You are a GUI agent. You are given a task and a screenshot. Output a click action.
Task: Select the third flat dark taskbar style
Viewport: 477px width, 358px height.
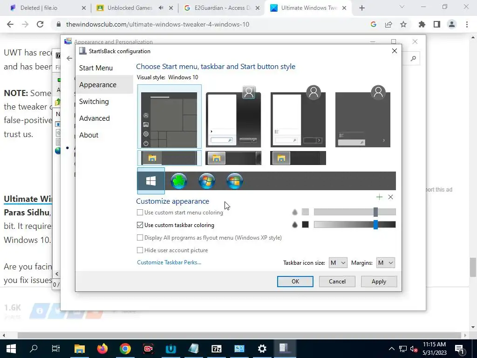click(298, 158)
